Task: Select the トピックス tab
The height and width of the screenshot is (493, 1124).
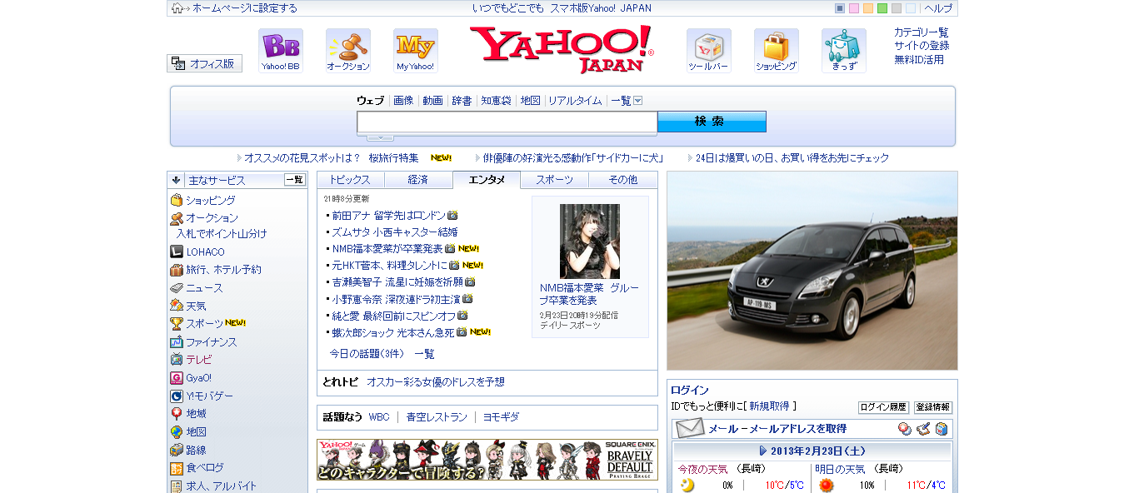Action: click(x=351, y=180)
